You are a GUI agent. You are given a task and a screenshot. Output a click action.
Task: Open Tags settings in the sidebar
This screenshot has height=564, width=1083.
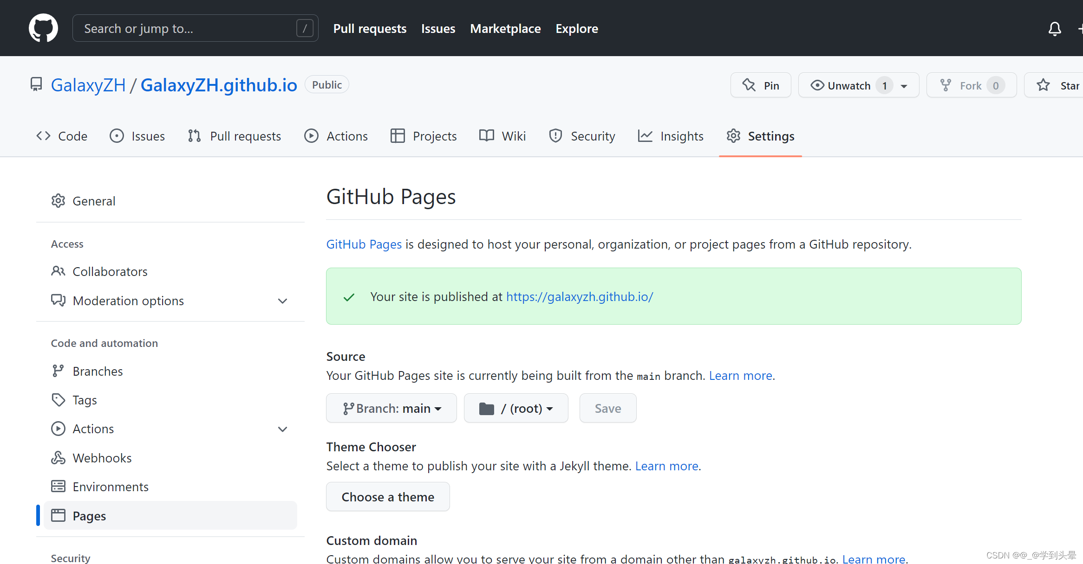pyautogui.click(x=85, y=400)
